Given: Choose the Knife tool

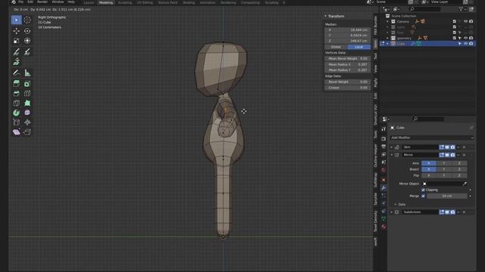Looking at the screenshot, I should (17, 103).
